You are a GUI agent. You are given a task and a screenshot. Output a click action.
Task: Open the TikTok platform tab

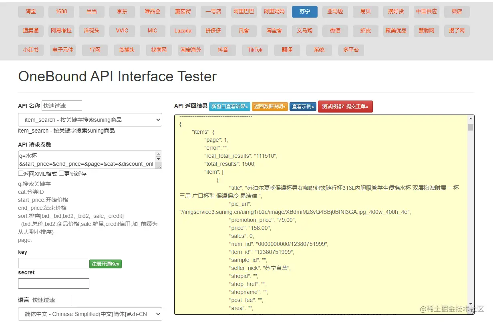coord(255,50)
